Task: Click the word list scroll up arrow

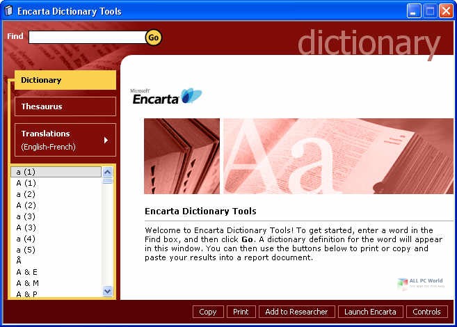Action: point(107,173)
